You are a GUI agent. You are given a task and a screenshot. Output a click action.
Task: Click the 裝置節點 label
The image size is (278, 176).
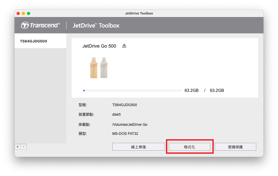(x=86, y=114)
